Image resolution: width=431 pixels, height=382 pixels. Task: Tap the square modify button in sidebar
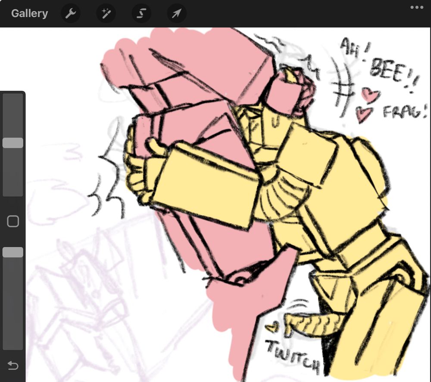[x=13, y=221]
